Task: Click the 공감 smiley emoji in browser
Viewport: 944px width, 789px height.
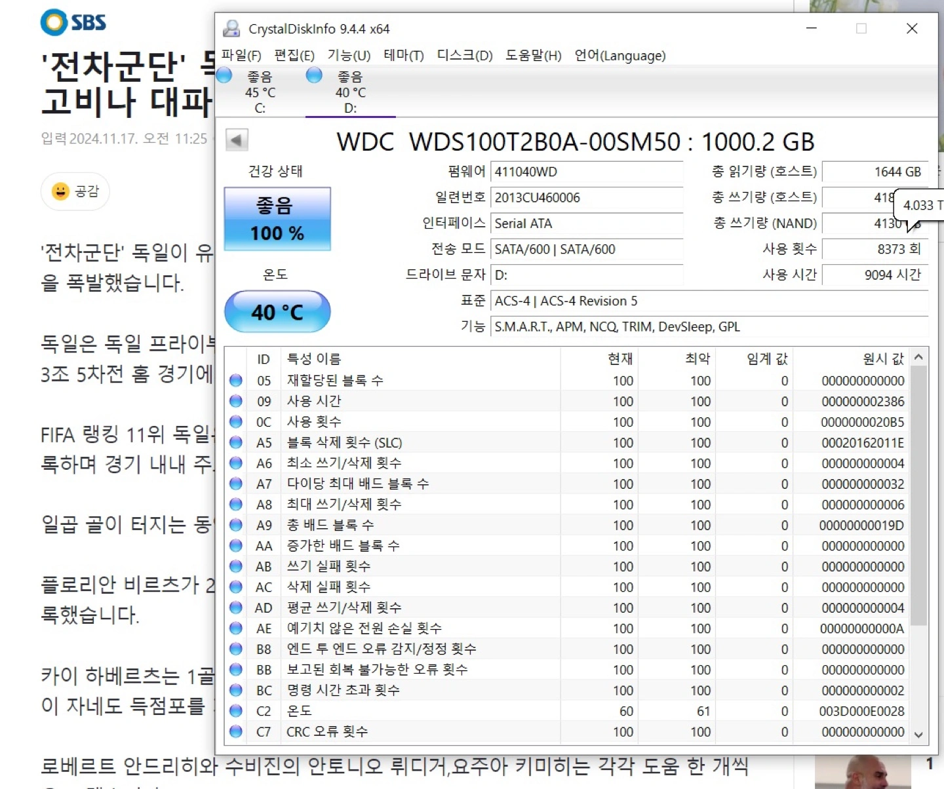Action: click(x=60, y=191)
